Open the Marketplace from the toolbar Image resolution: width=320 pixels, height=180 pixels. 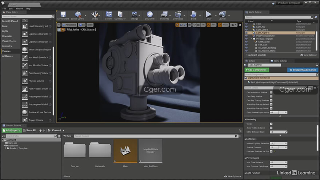pos(120,15)
